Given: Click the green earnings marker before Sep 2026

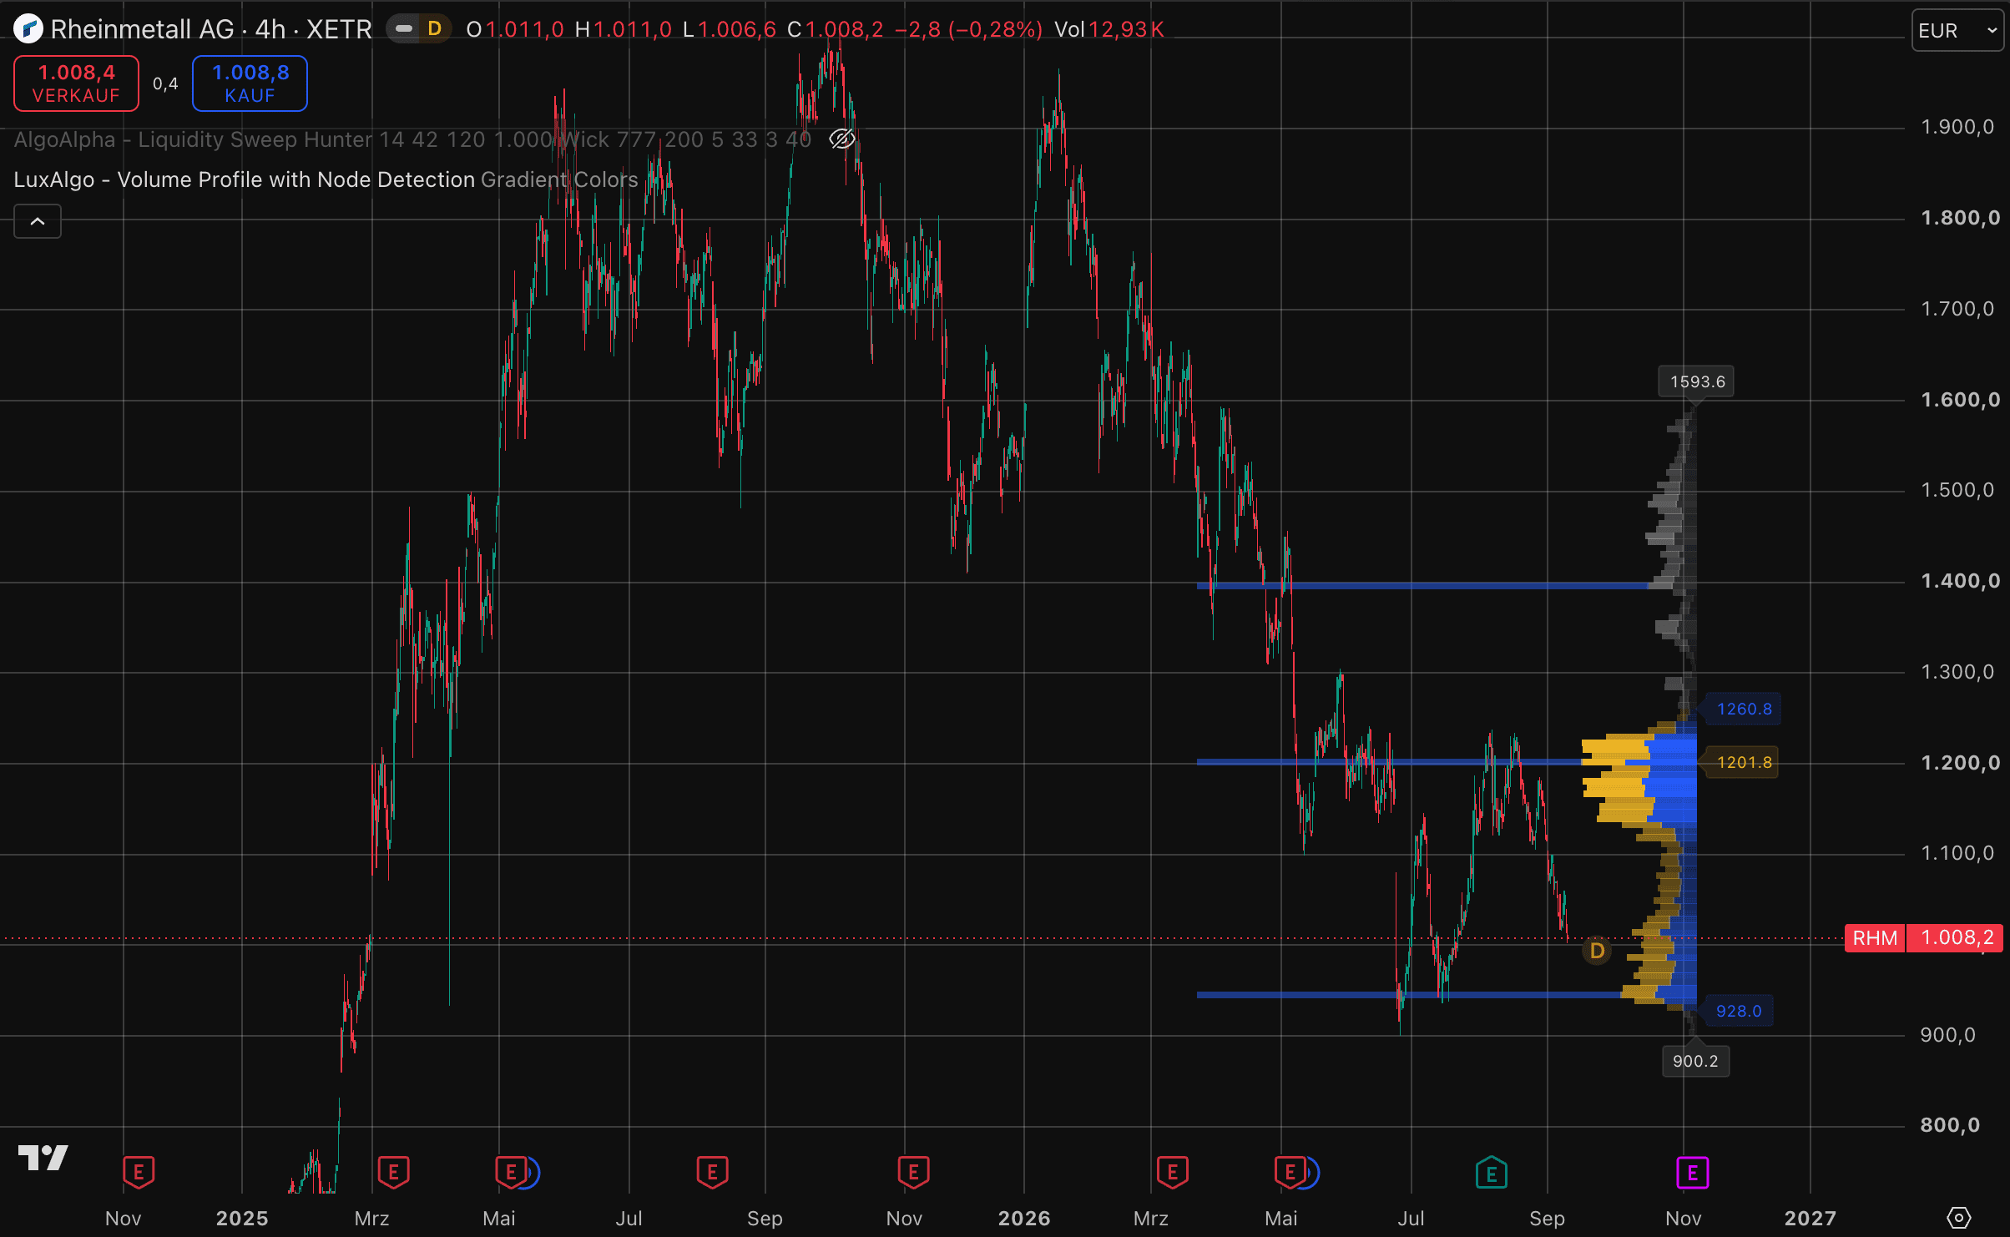Looking at the screenshot, I should 1491,1173.
